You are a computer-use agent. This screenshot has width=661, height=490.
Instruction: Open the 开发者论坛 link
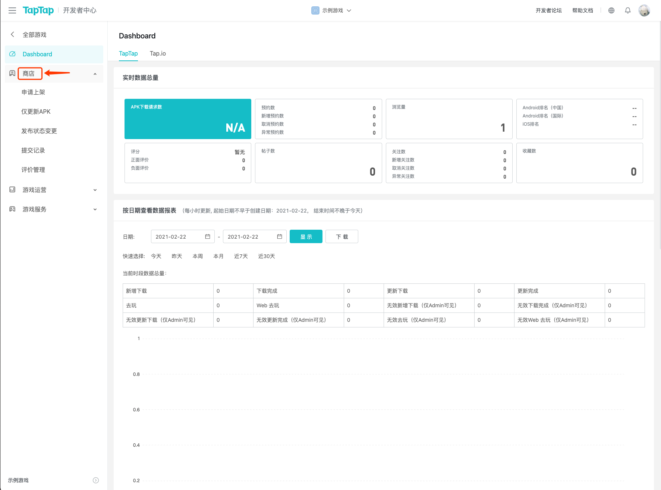click(548, 10)
